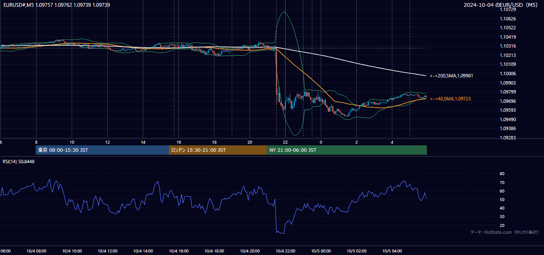Click price axis value 1.10006
The height and width of the screenshot is (255, 544).
point(508,74)
